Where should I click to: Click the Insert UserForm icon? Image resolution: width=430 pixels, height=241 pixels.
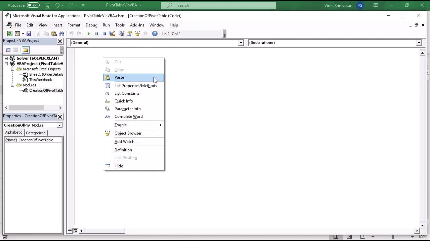[x=17, y=33]
